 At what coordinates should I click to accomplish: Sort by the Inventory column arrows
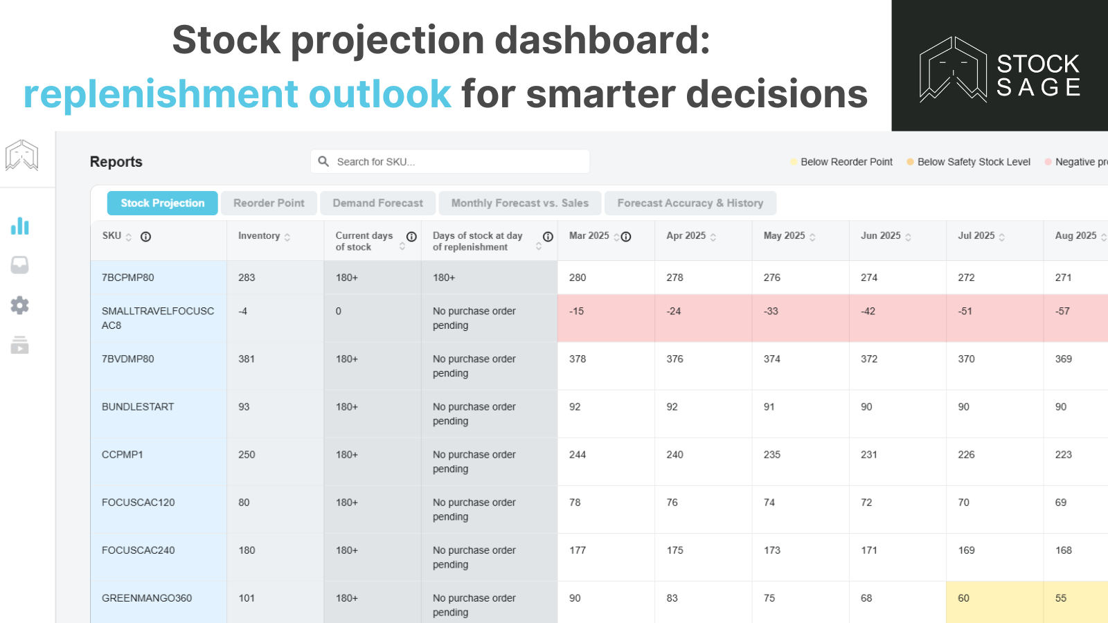coord(287,237)
